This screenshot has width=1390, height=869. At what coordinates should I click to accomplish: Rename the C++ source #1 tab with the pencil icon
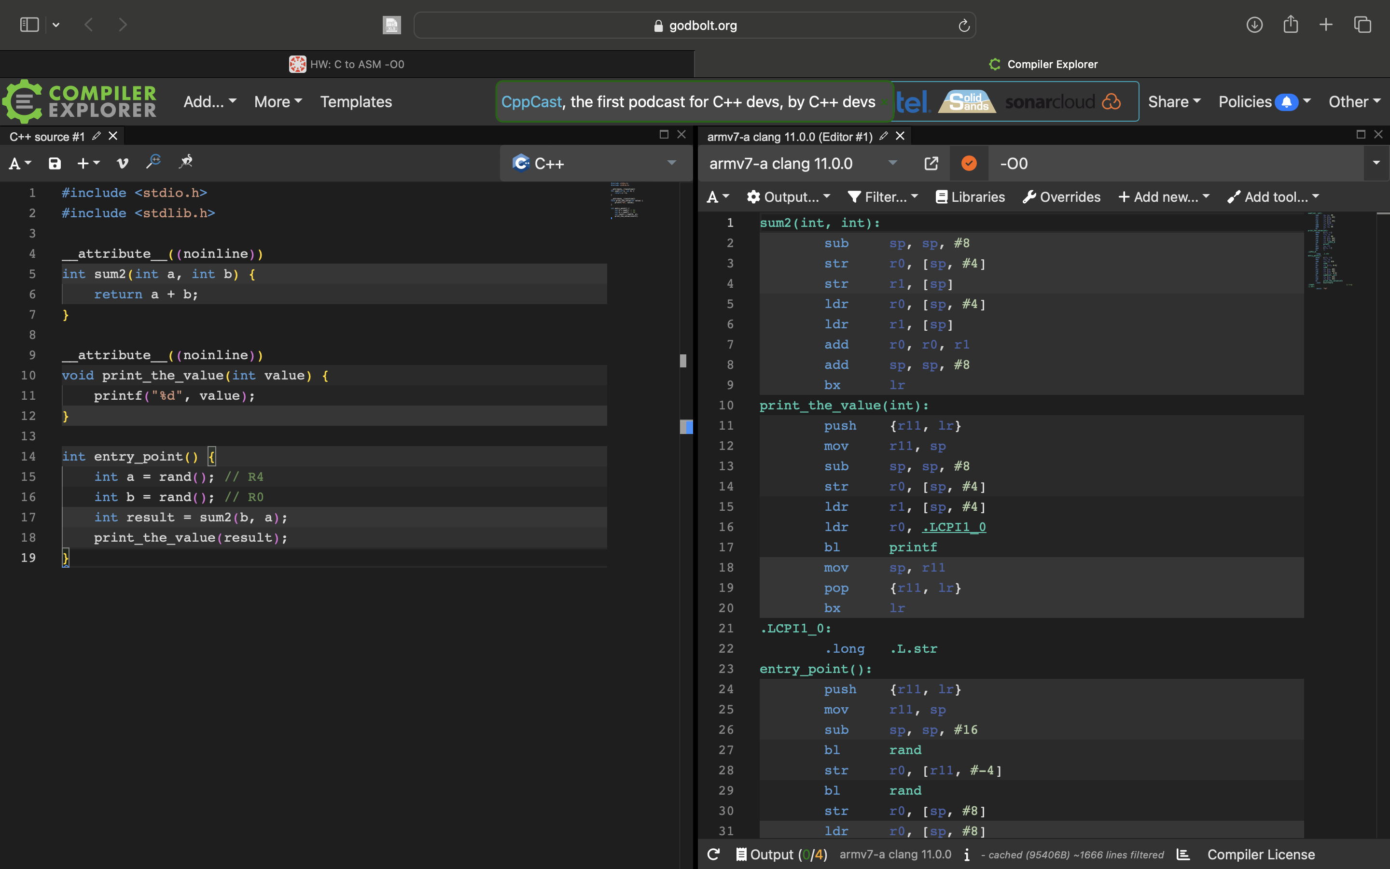(x=97, y=136)
